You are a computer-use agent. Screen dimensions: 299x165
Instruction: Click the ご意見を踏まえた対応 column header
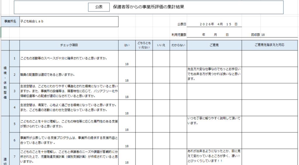tap(270, 45)
